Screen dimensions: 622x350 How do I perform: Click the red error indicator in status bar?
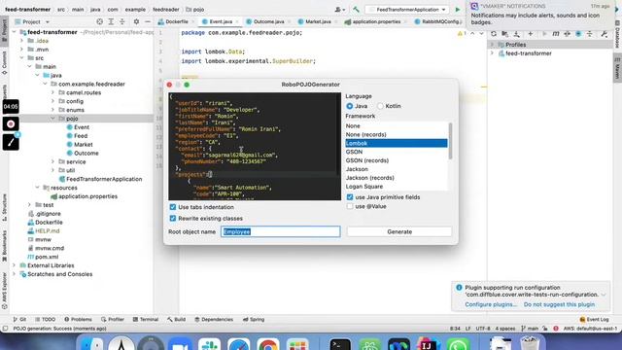556,329
